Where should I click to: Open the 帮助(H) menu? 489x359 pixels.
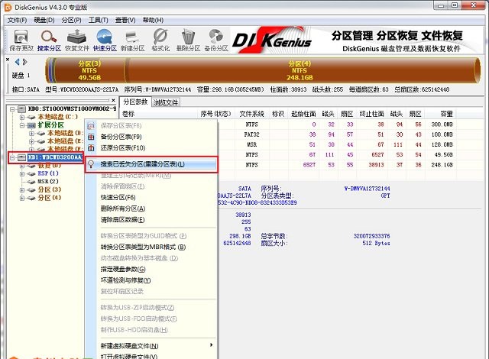pos(153,21)
